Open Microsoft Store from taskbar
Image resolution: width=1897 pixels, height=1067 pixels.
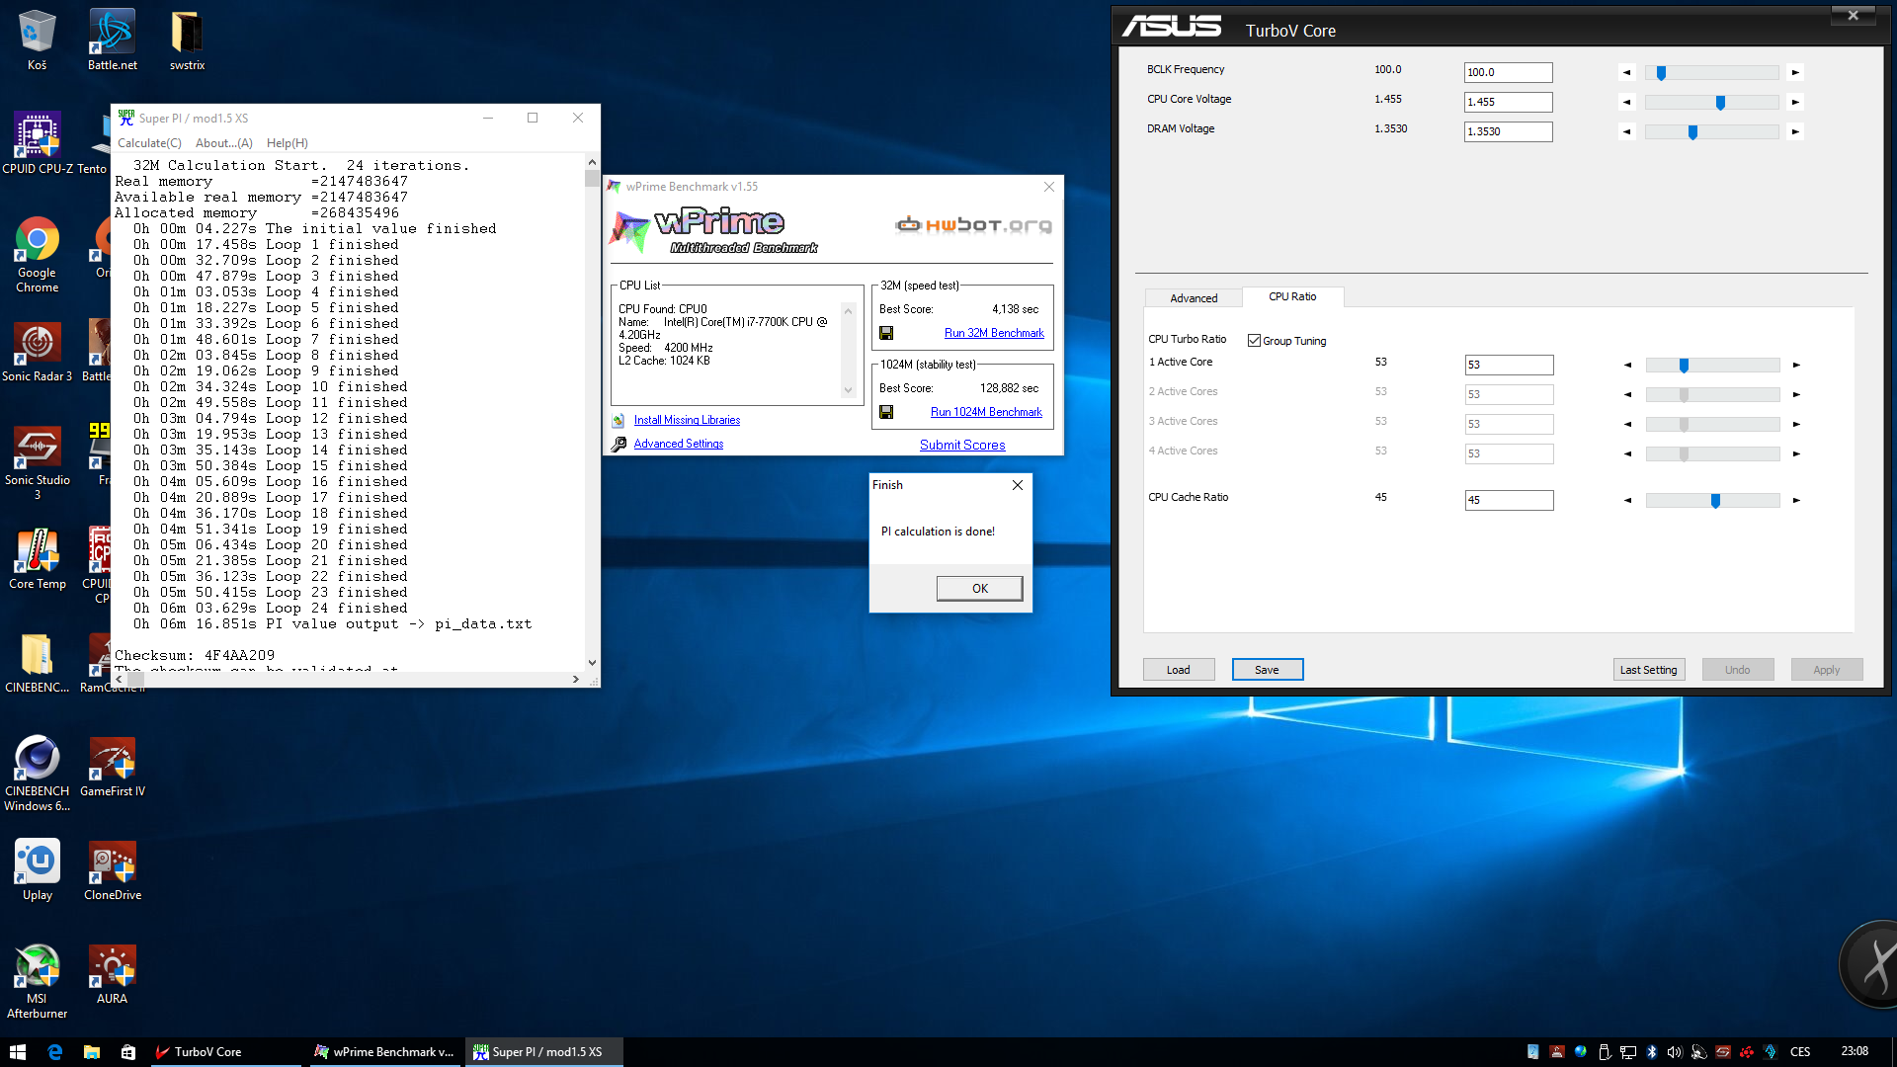point(128,1052)
